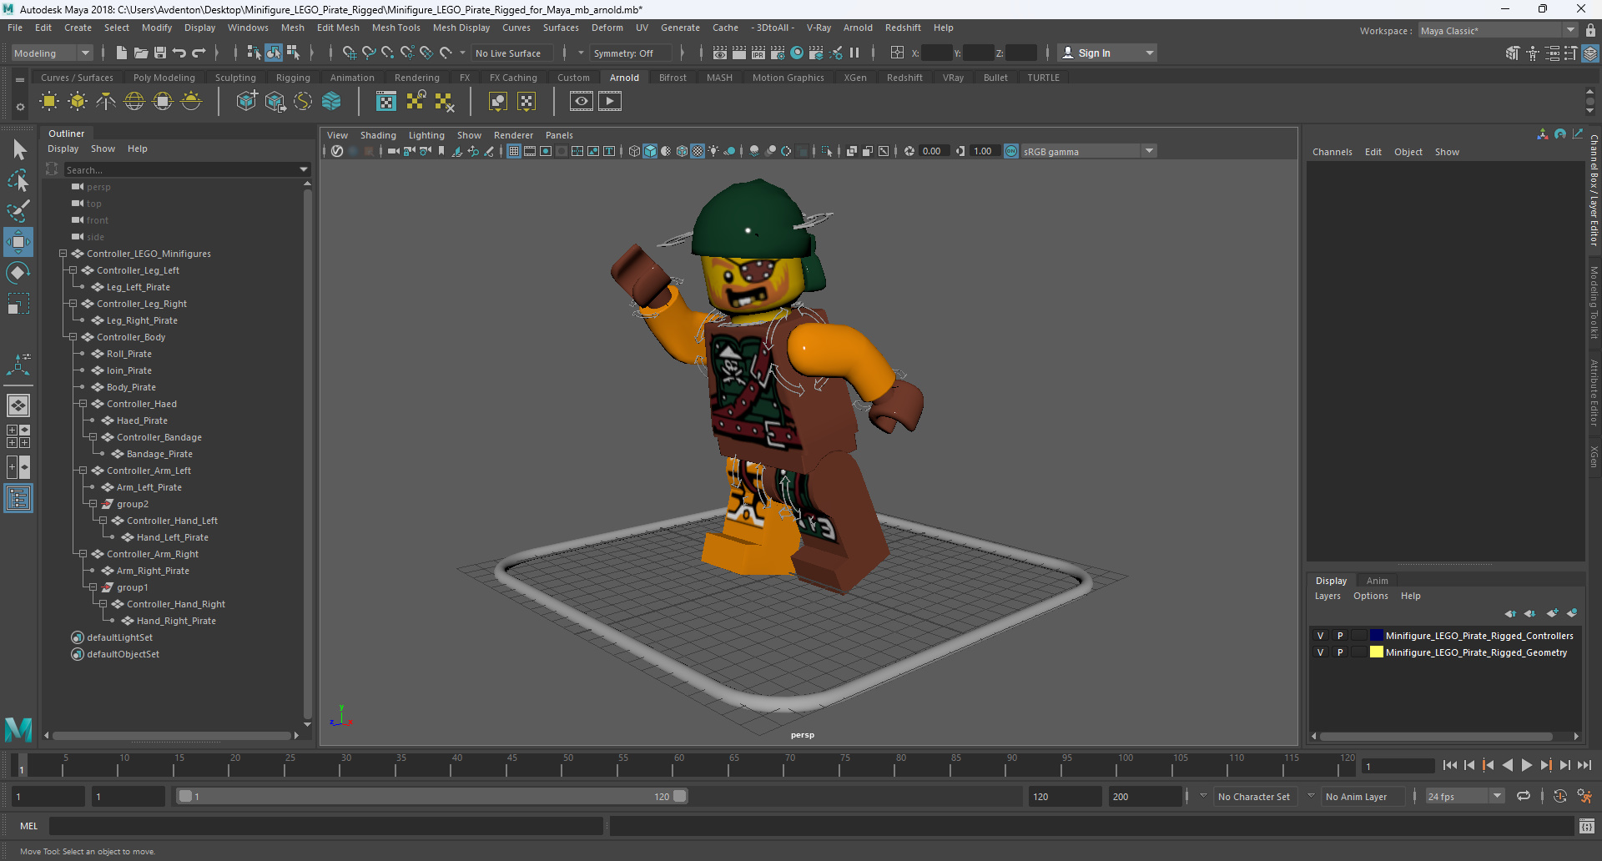Toggle visibility V of Controllers layer
The image size is (1602, 861).
(1320, 636)
